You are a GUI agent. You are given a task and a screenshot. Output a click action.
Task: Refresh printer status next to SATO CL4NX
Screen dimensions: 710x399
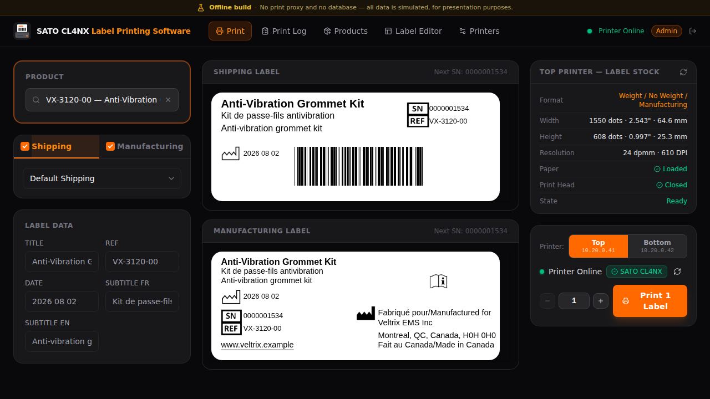pos(677,272)
